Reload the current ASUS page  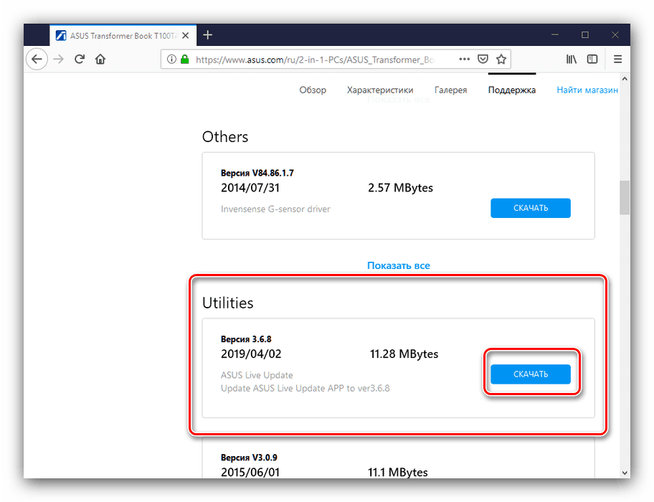point(80,60)
